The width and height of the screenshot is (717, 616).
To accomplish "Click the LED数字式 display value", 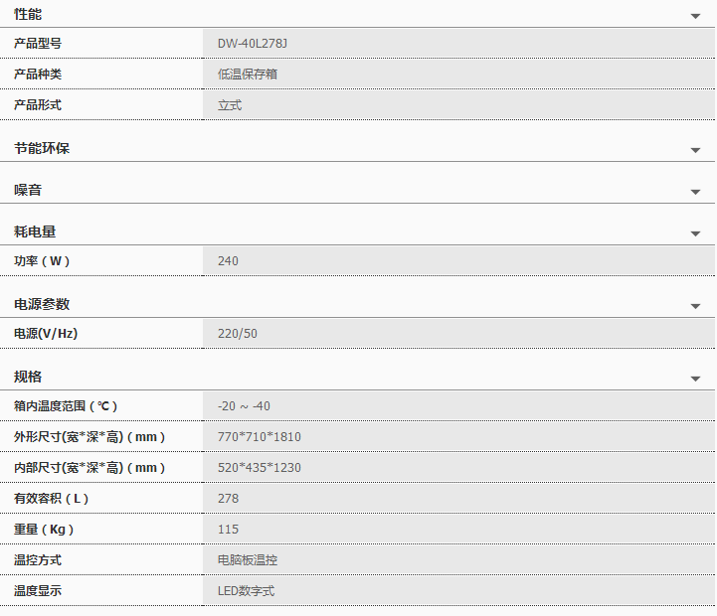I will pos(246,591).
